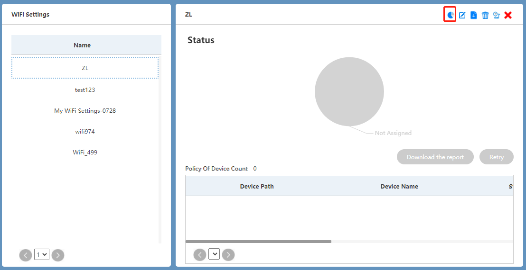
Task: Open the WiFi list page number dropdown
Action: 42,255
